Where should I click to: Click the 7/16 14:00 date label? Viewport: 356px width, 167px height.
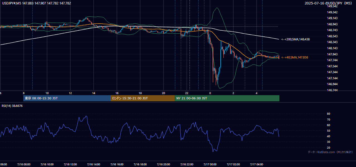coord(93,164)
